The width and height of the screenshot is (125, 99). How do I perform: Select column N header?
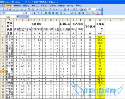90,20
